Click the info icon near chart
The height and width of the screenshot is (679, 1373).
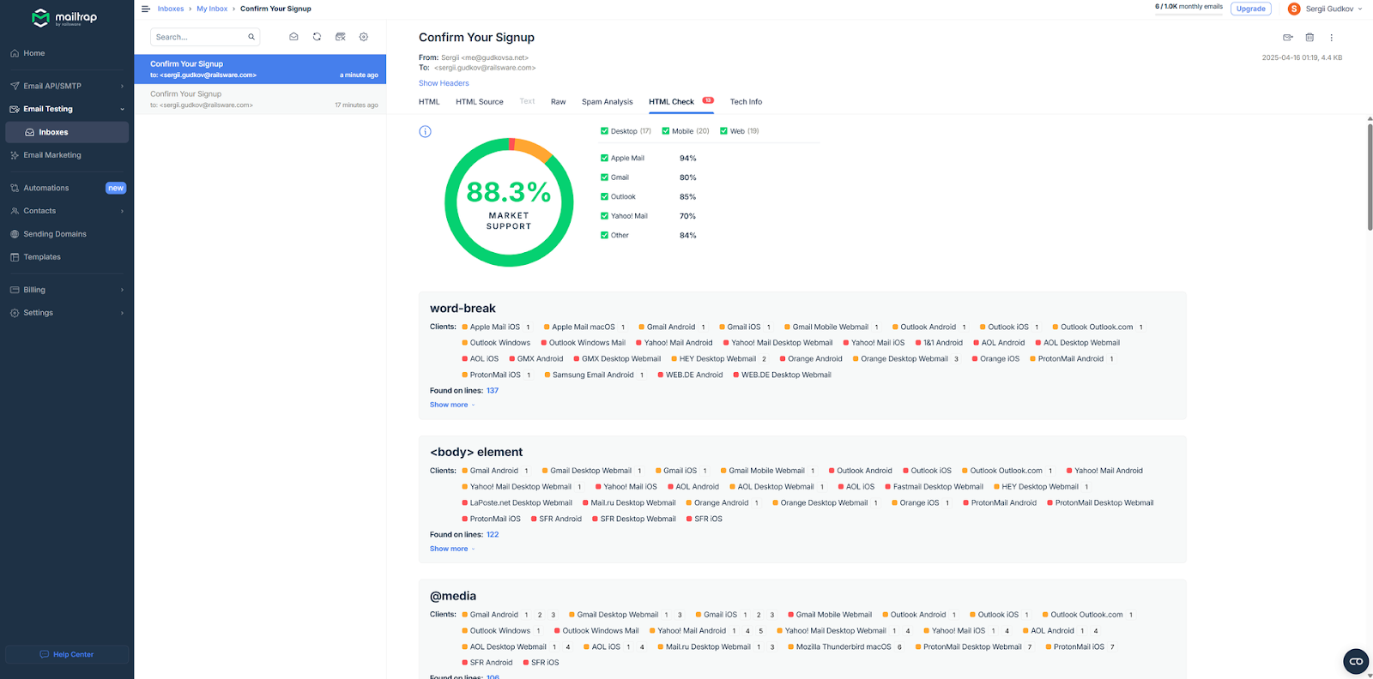pyautogui.click(x=425, y=131)
